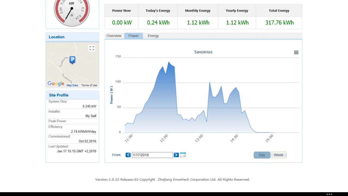Click the Site Profile panel header
The image size is (348, 196).
pyautogui.click(x=72, y=95)
